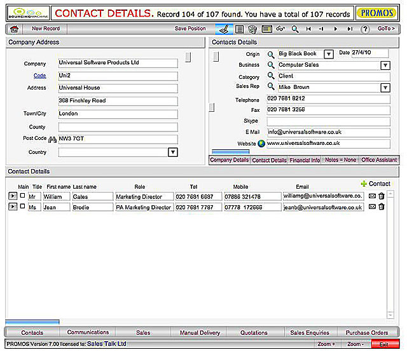
Task: Switch to Financial Info tab
Action: [x=305, y=160]
